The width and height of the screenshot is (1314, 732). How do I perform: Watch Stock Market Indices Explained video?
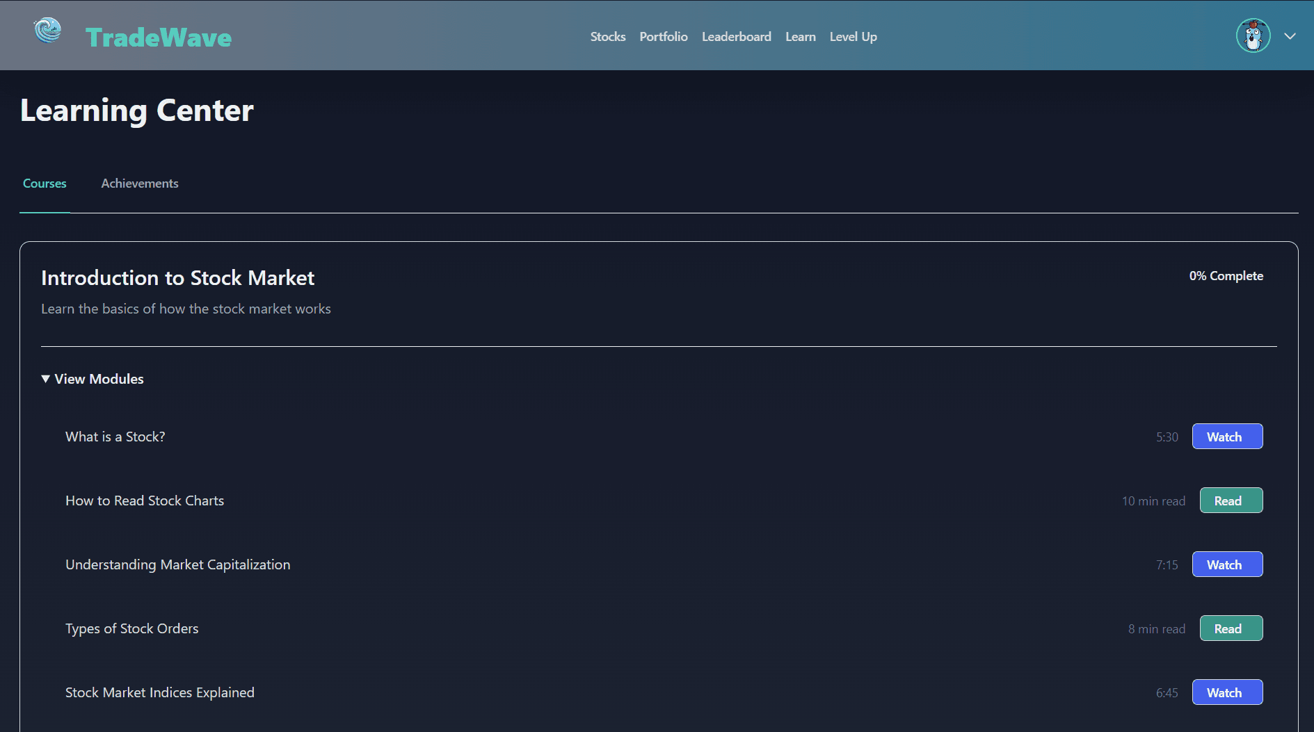1227,692
